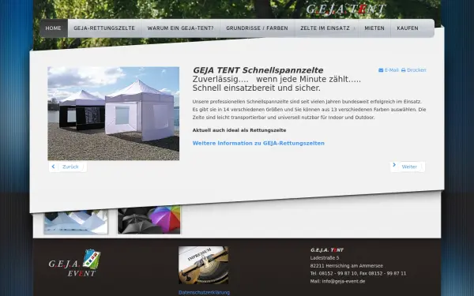Go to GRUNDRISSE / FARBEN page
The width and height of the screenshot is (474, 296).
point(257,28)
